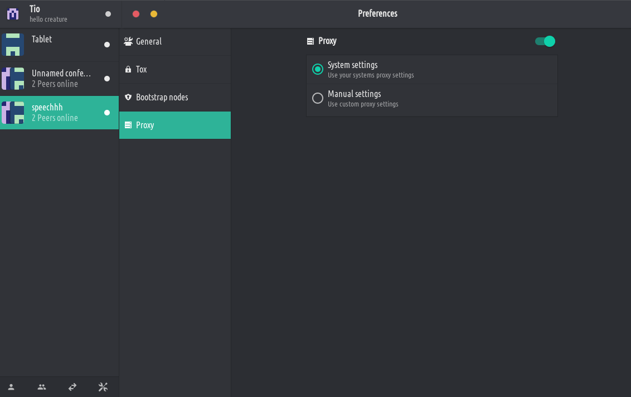Toggle the Proxy enable switch
This screenshot has height=397, width=631.
click(545, 41)
